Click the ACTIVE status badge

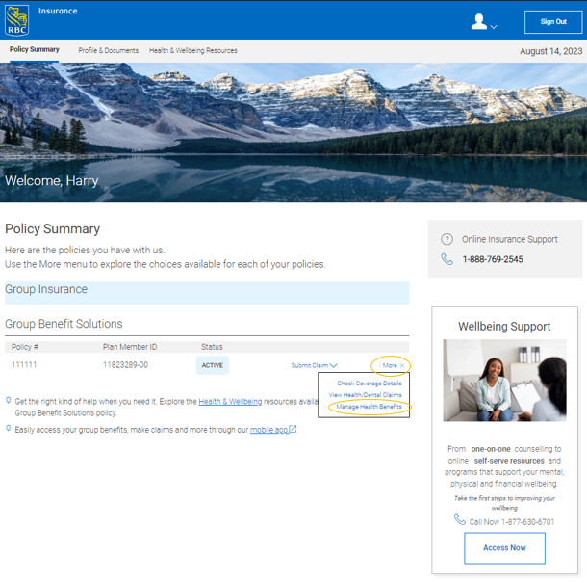pyautogui.click(x=213, y=365)
